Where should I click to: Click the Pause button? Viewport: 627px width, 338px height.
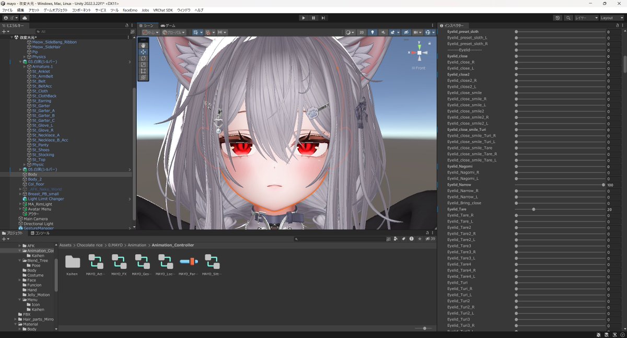pos(313,18)
